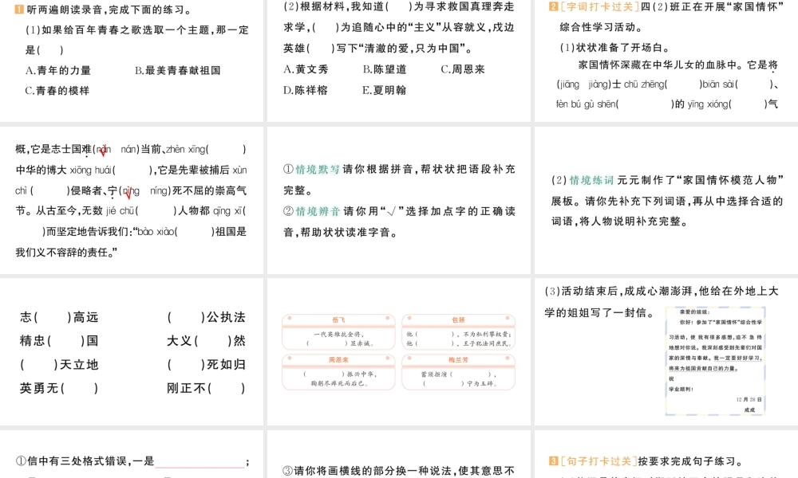Click the red blank line after 一是
The height and width of the screenshot is (478, 798).
(x=199, y=466)
